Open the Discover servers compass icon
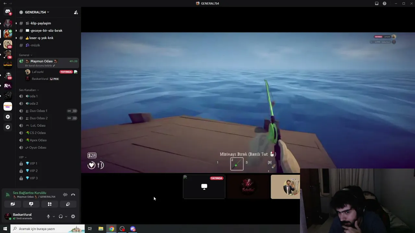 pos(8,127)
